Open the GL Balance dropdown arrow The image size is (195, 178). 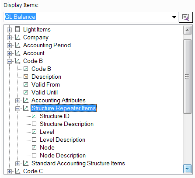click(x=174, y=17)
